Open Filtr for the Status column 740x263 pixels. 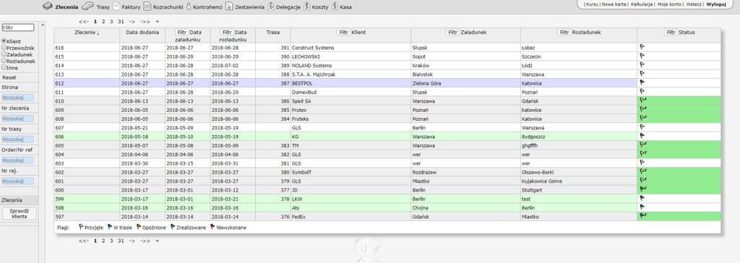(x=671, y=32)
